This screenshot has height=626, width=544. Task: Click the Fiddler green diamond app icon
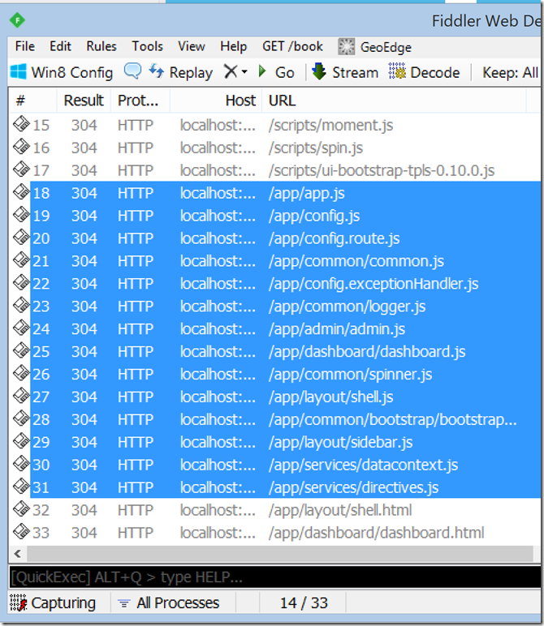pyautogui.click(x=17, y=20)
